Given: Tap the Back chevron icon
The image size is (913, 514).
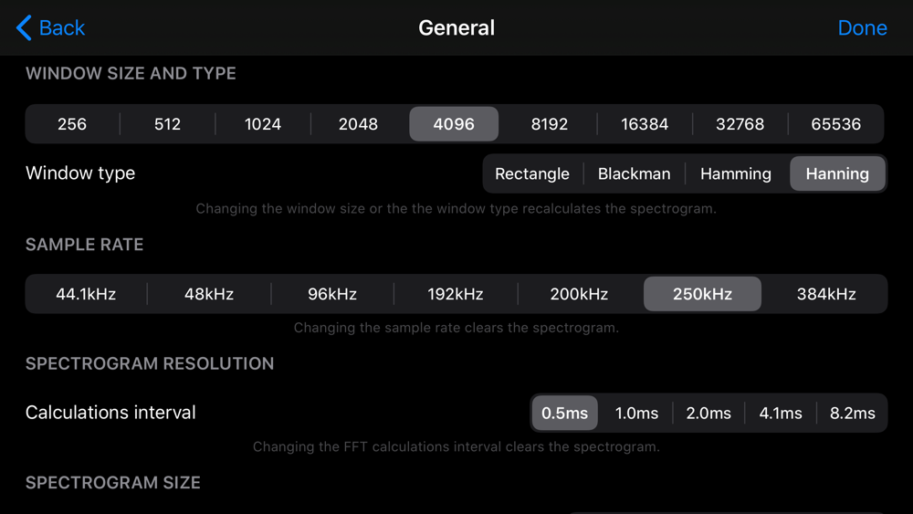Looking at the screenshot, I should (x=24, y=27).
